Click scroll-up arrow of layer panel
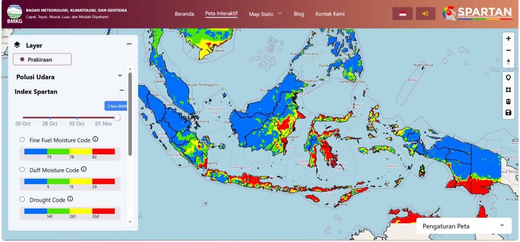 click(130, 68)
